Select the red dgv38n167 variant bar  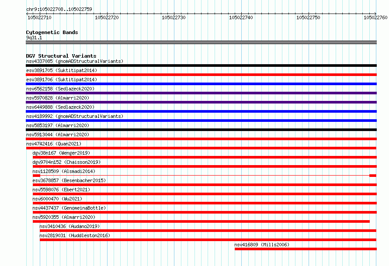click(x=205, y=157)
